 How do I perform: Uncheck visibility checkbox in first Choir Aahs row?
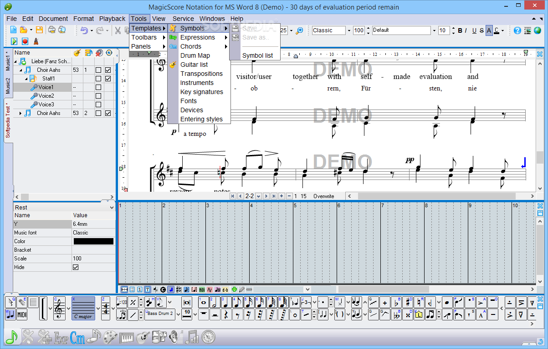pos(108,70)
